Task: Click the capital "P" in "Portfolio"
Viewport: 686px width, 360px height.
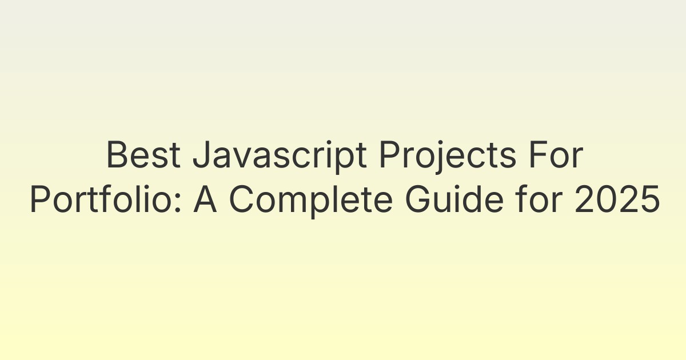Action: coord(39,202)
